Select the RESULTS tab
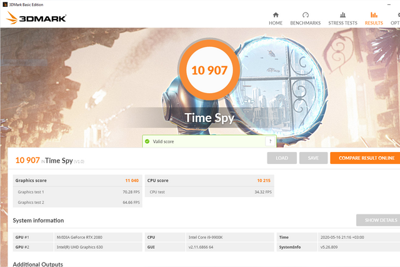 374,19
